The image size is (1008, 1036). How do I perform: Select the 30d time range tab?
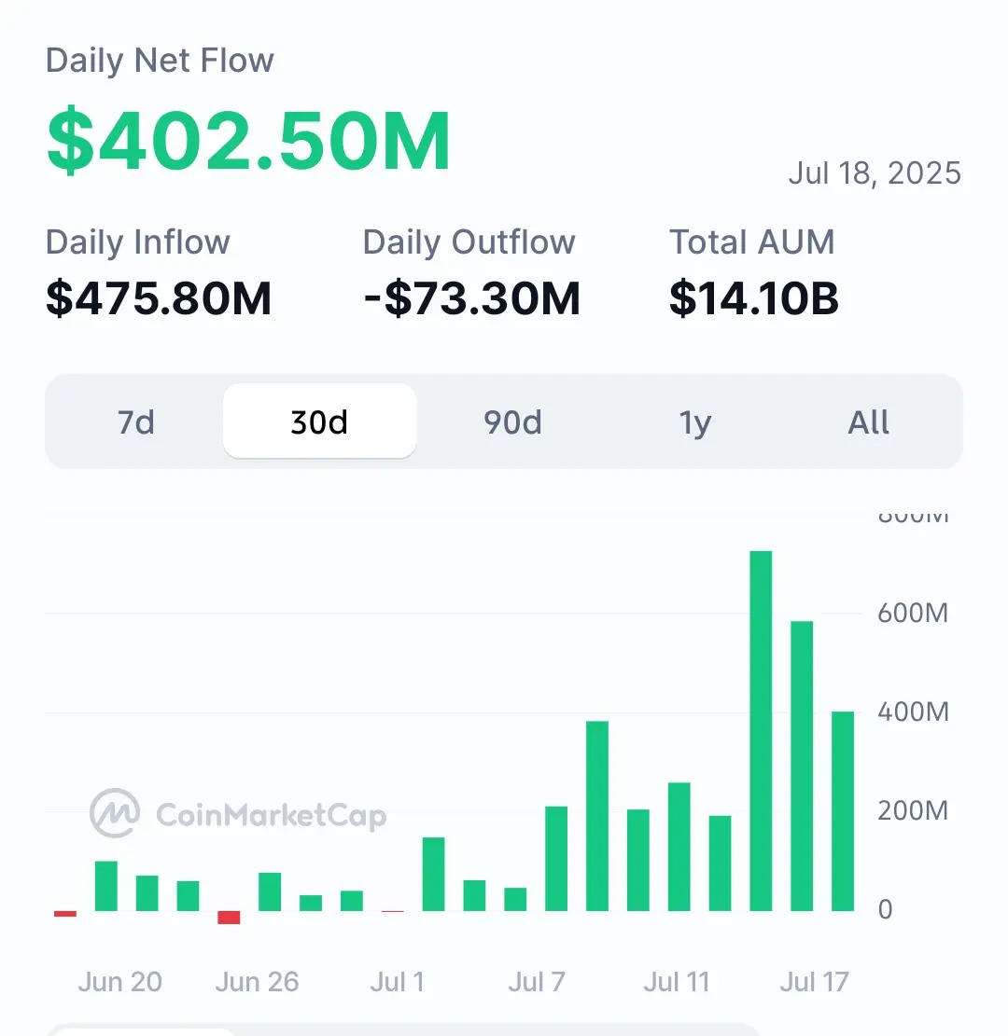(319, 421)
